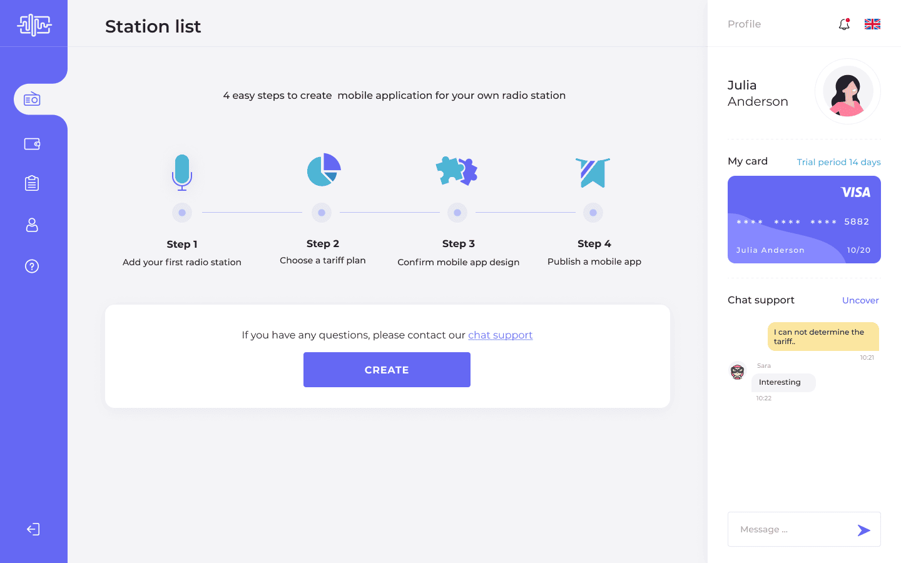
Task: Click the logout icon at sidebar bottom
Action: click(x=33, y=529)
